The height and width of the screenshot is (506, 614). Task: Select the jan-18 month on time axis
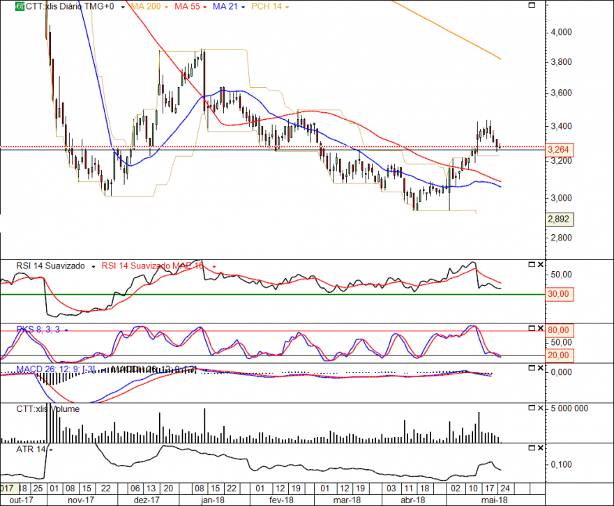pyautogui.click(x=213, y=500)
